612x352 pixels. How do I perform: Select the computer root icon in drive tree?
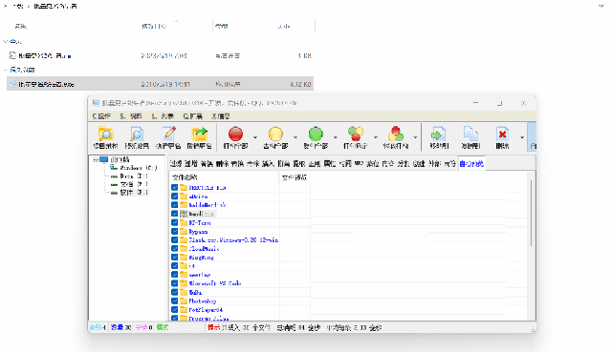[x=103, y=159]
